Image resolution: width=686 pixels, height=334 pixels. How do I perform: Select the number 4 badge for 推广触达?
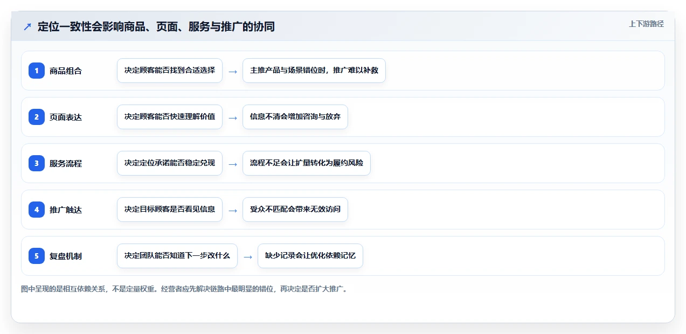[37, 209]
